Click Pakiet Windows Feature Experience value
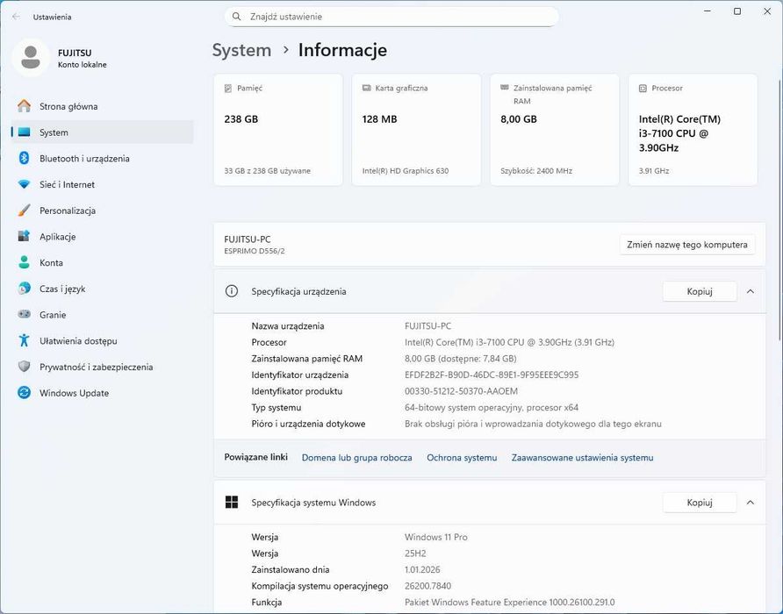 tap(509, 602)
